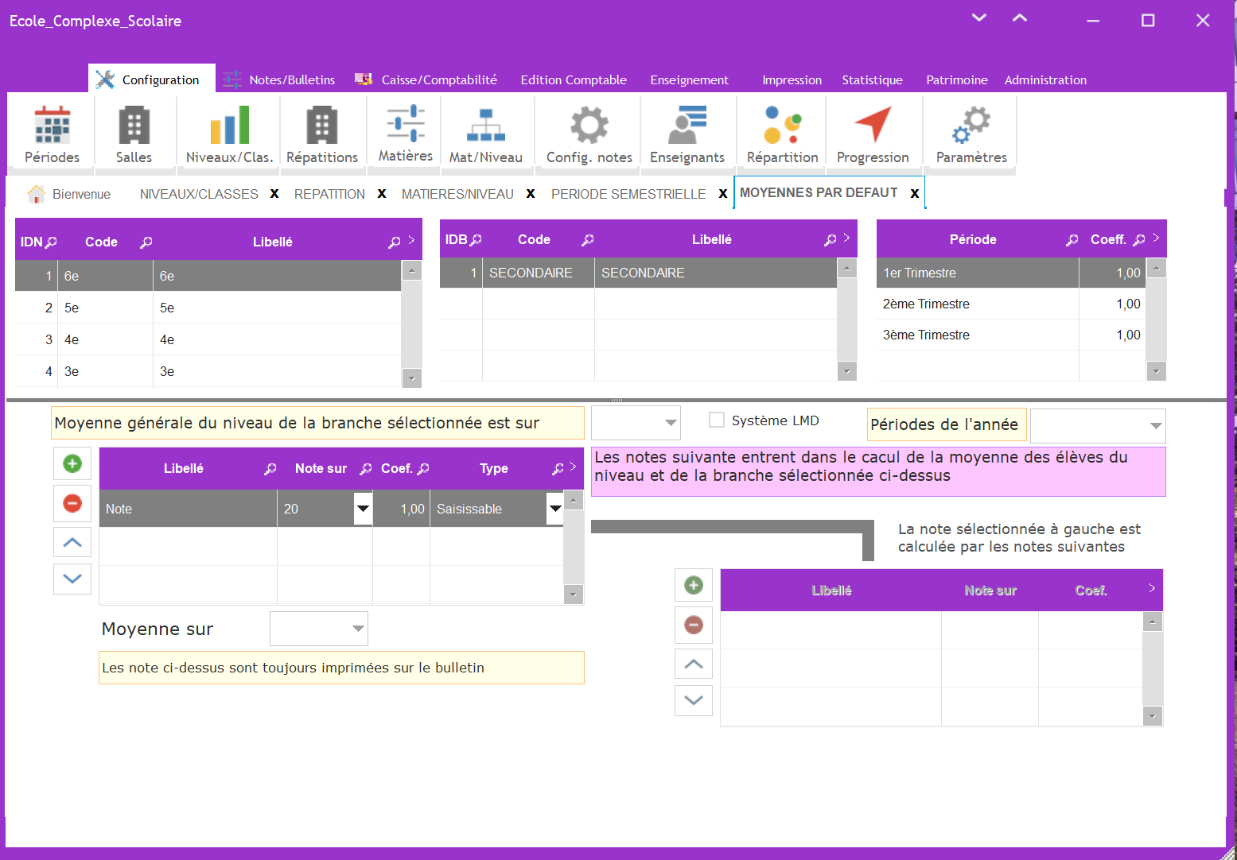This screenshot has width=1237, height=860.
Task: Switch to the PERIODE SEMESTRIELLE tab
Action: [628, 194]
